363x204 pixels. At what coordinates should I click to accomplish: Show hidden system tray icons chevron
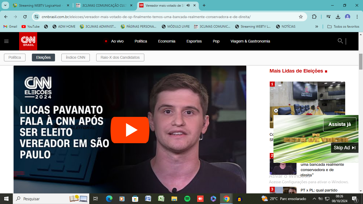pyautogui.click(x=314, y=199)
